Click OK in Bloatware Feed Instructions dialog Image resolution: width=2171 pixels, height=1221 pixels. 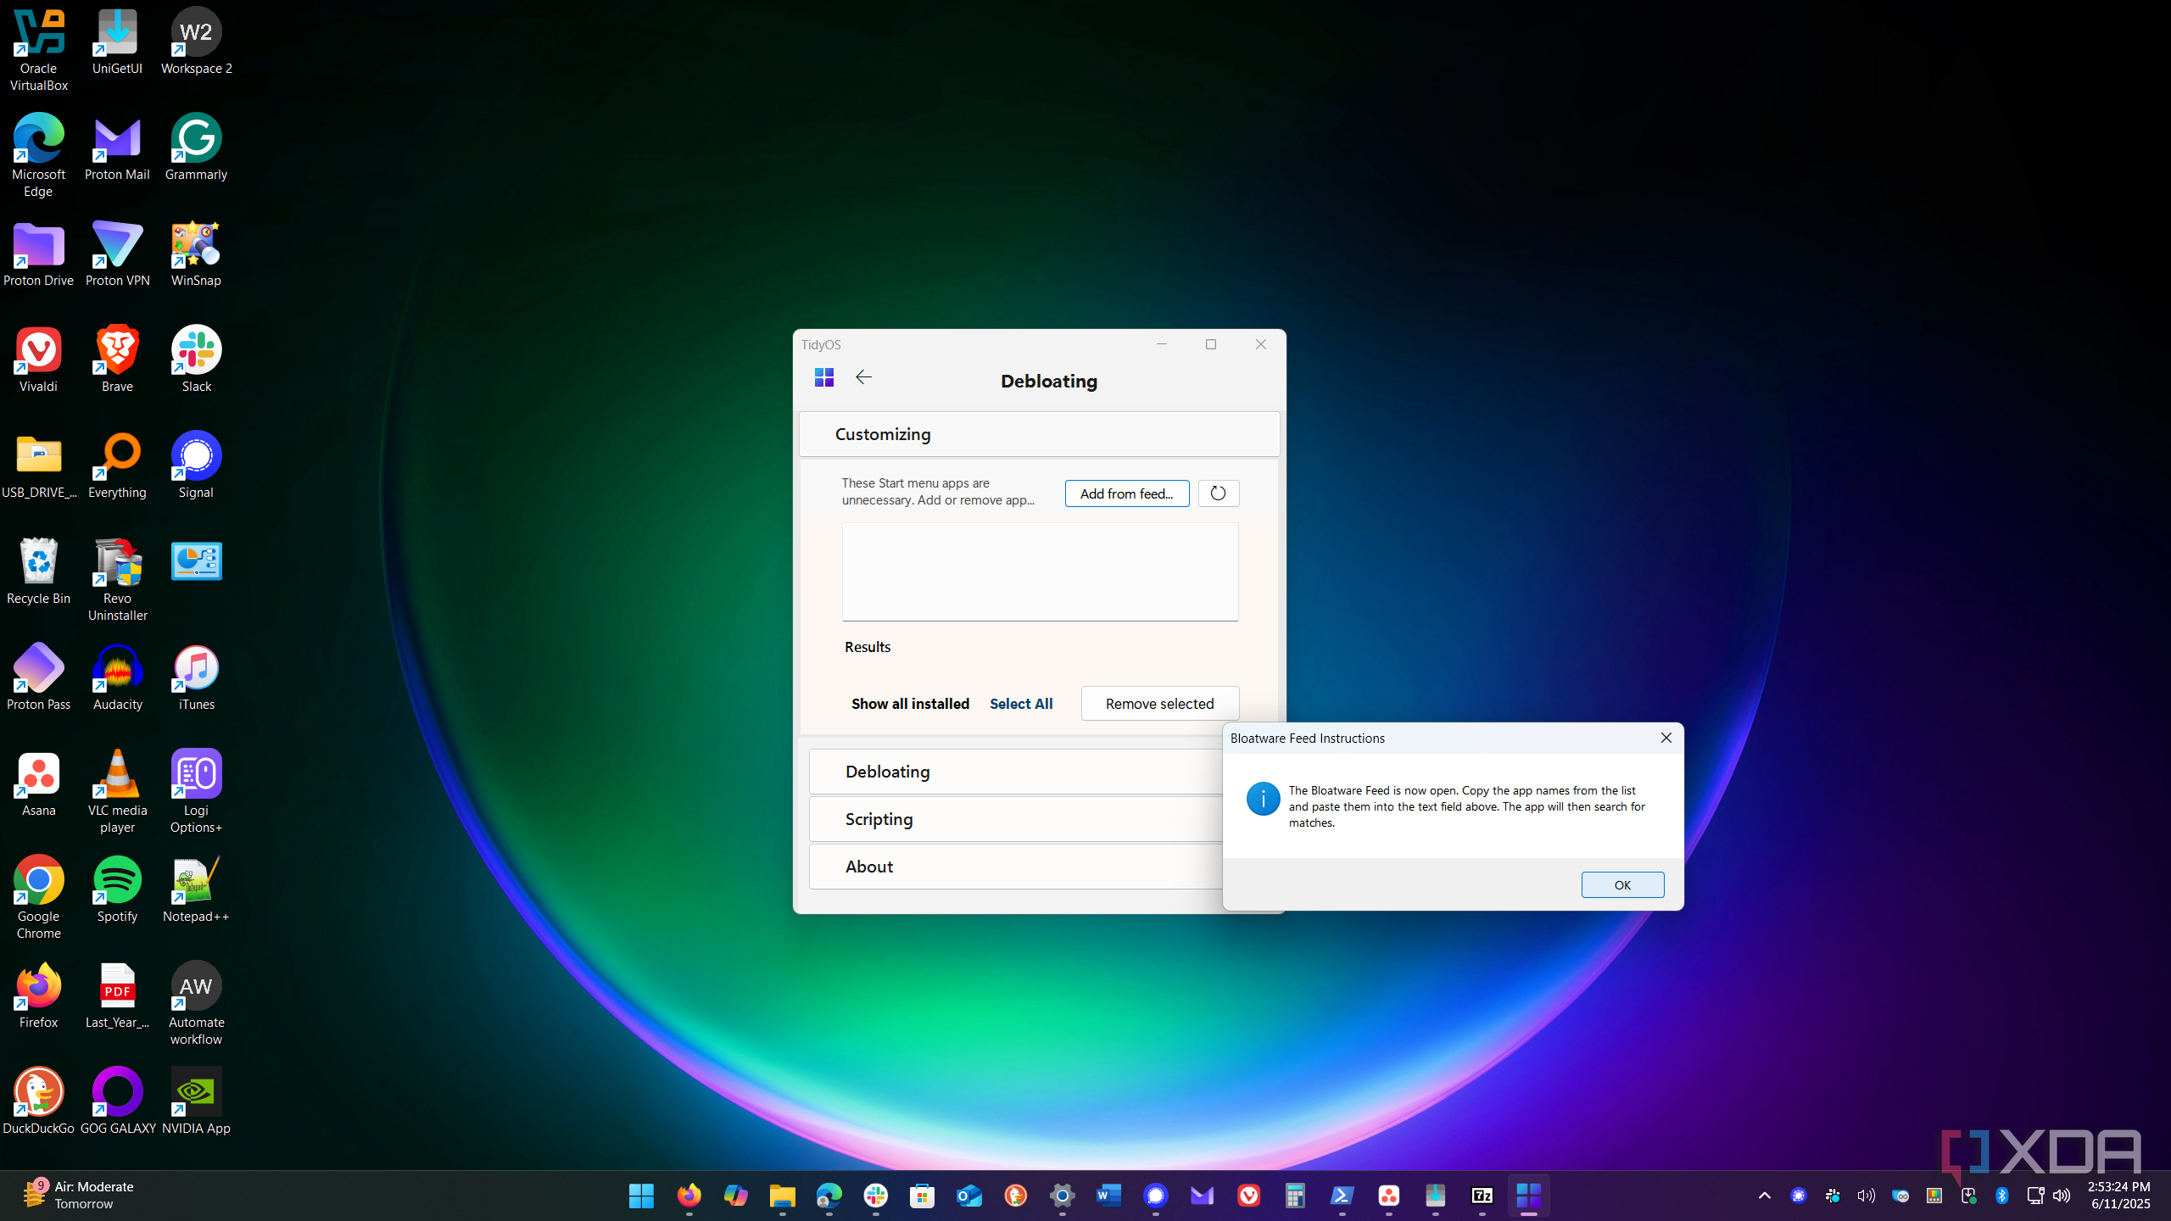1621,884
